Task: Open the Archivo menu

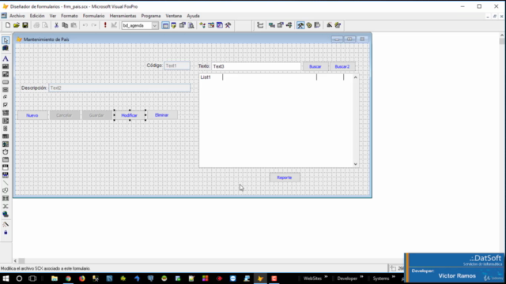Action: pos(17,16)
